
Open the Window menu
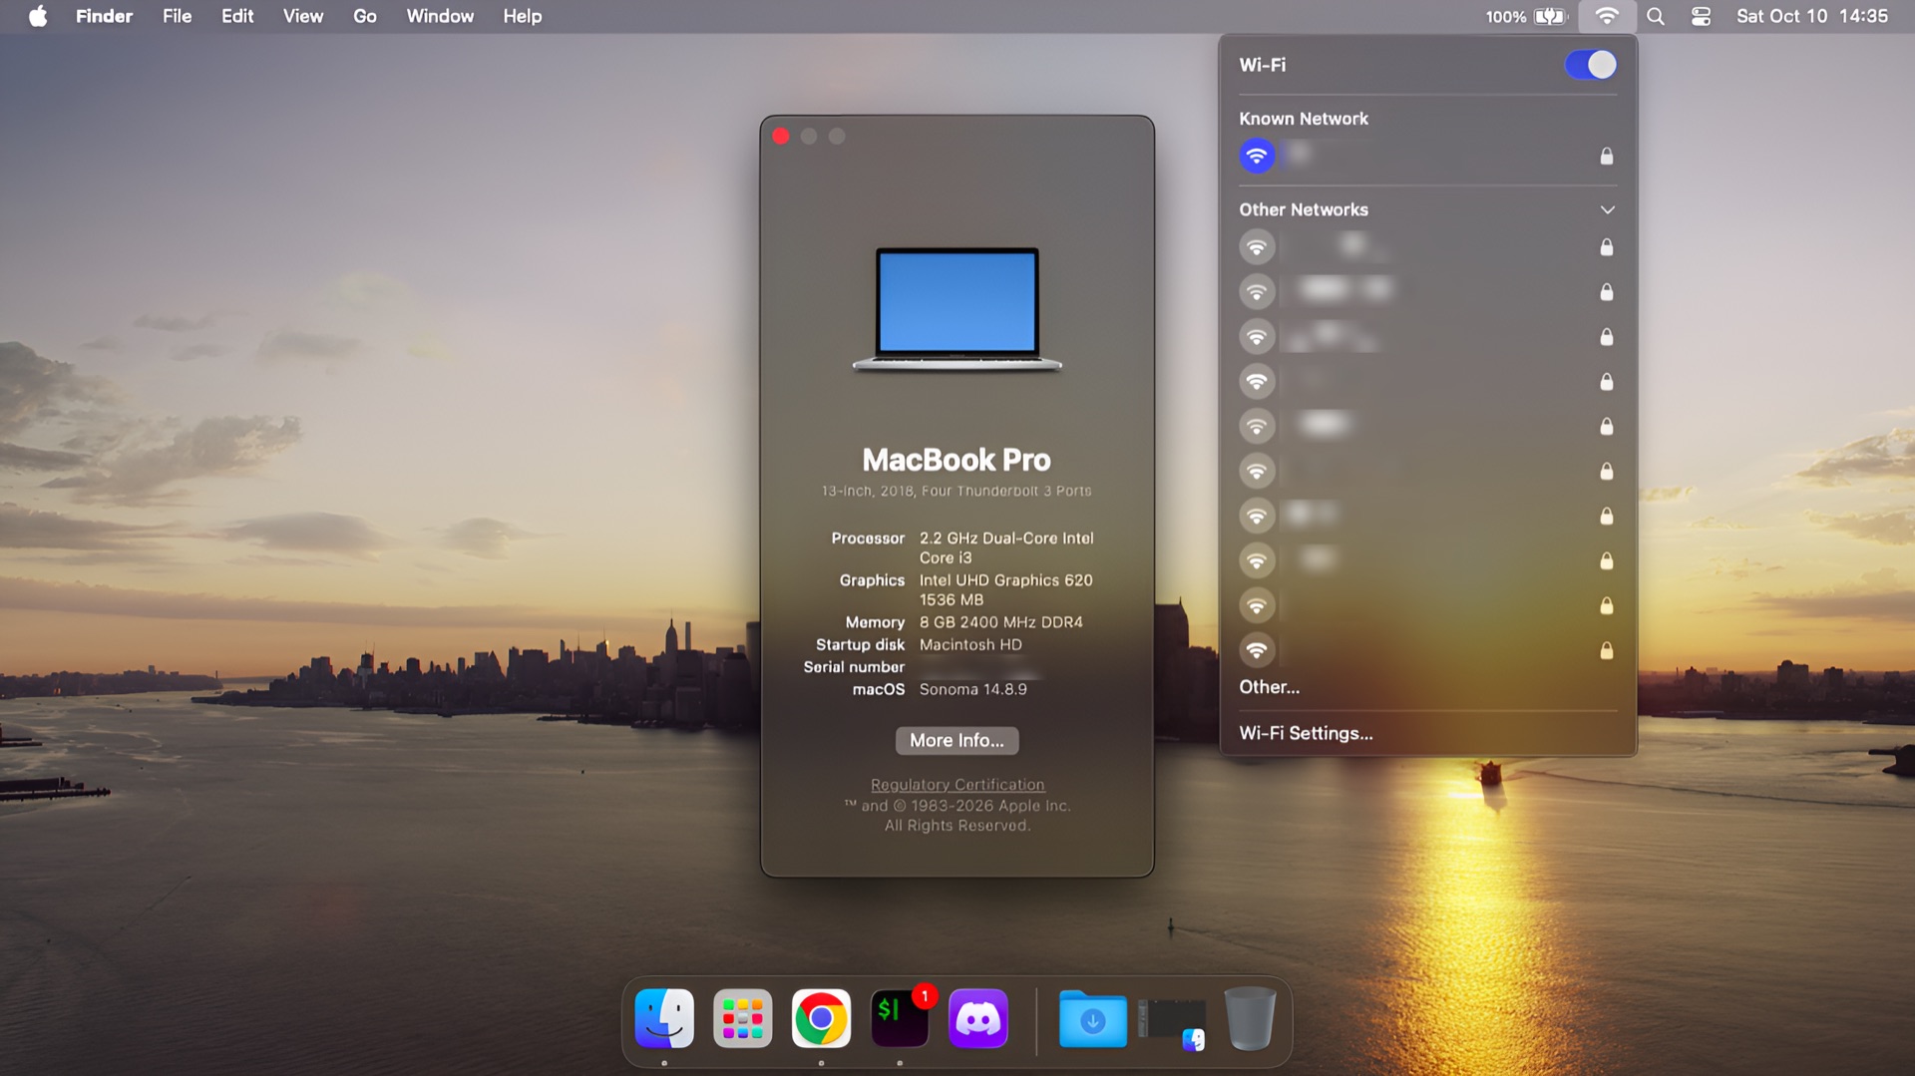point(440,16)
